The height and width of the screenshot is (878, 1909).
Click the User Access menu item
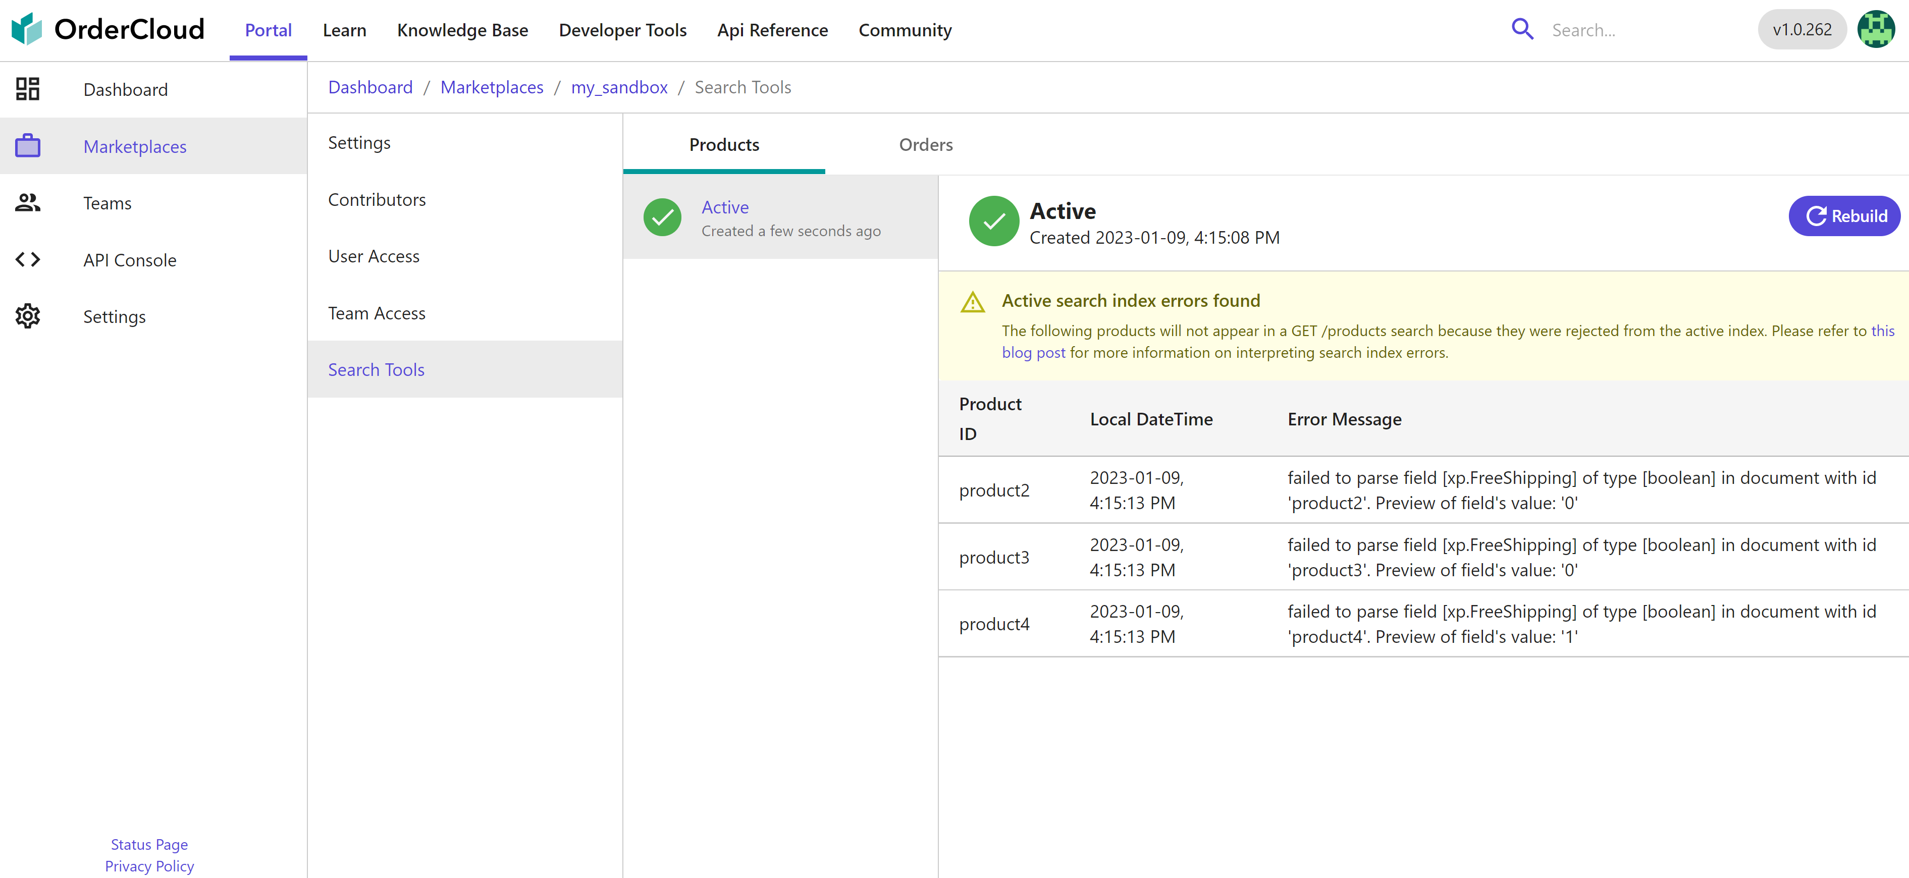pyautogui.click(x=374, y=256)
